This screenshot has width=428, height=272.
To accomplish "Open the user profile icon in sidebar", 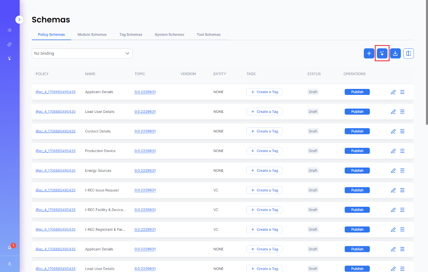I will click(x=10, y=264).
